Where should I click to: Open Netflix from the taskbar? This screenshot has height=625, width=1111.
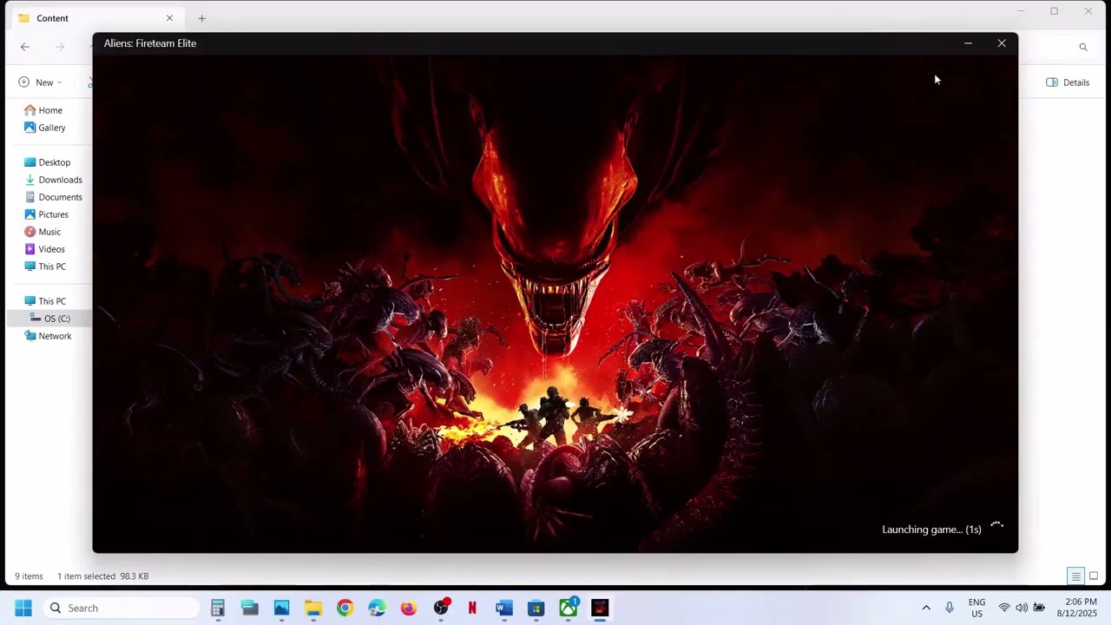click(x=472, y=608)
